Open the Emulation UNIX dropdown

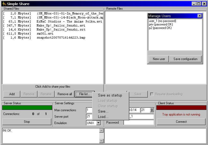[x=98, y=123]
